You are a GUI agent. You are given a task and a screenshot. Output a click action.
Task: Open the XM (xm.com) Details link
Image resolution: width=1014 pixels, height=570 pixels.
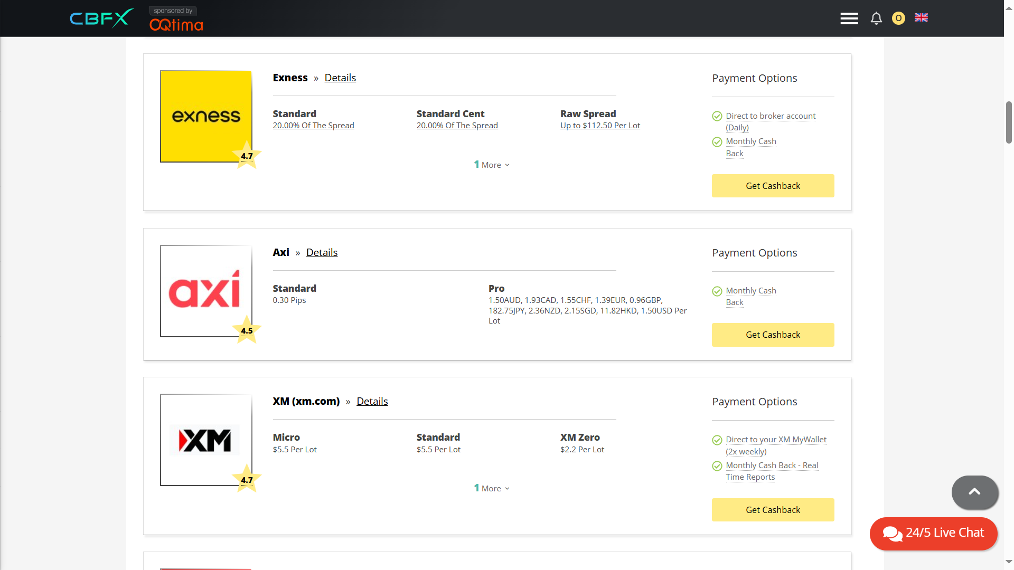372,401
